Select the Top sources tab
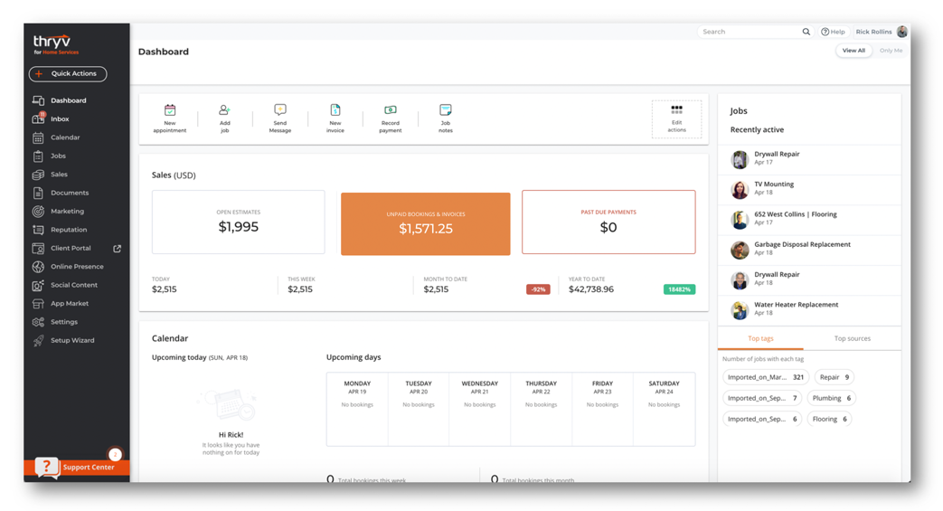This screenshot has width=943, height=511. click(x=853, y=338)
